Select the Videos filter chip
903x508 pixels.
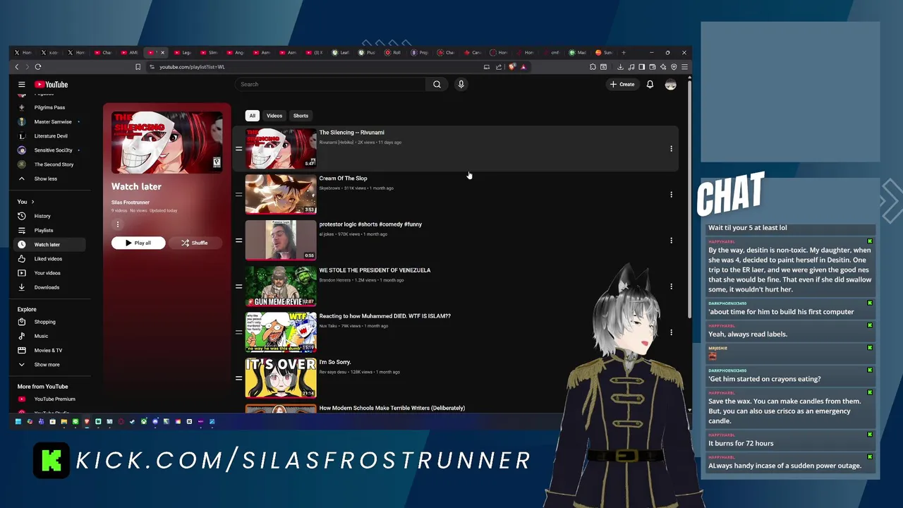point(274,116)
